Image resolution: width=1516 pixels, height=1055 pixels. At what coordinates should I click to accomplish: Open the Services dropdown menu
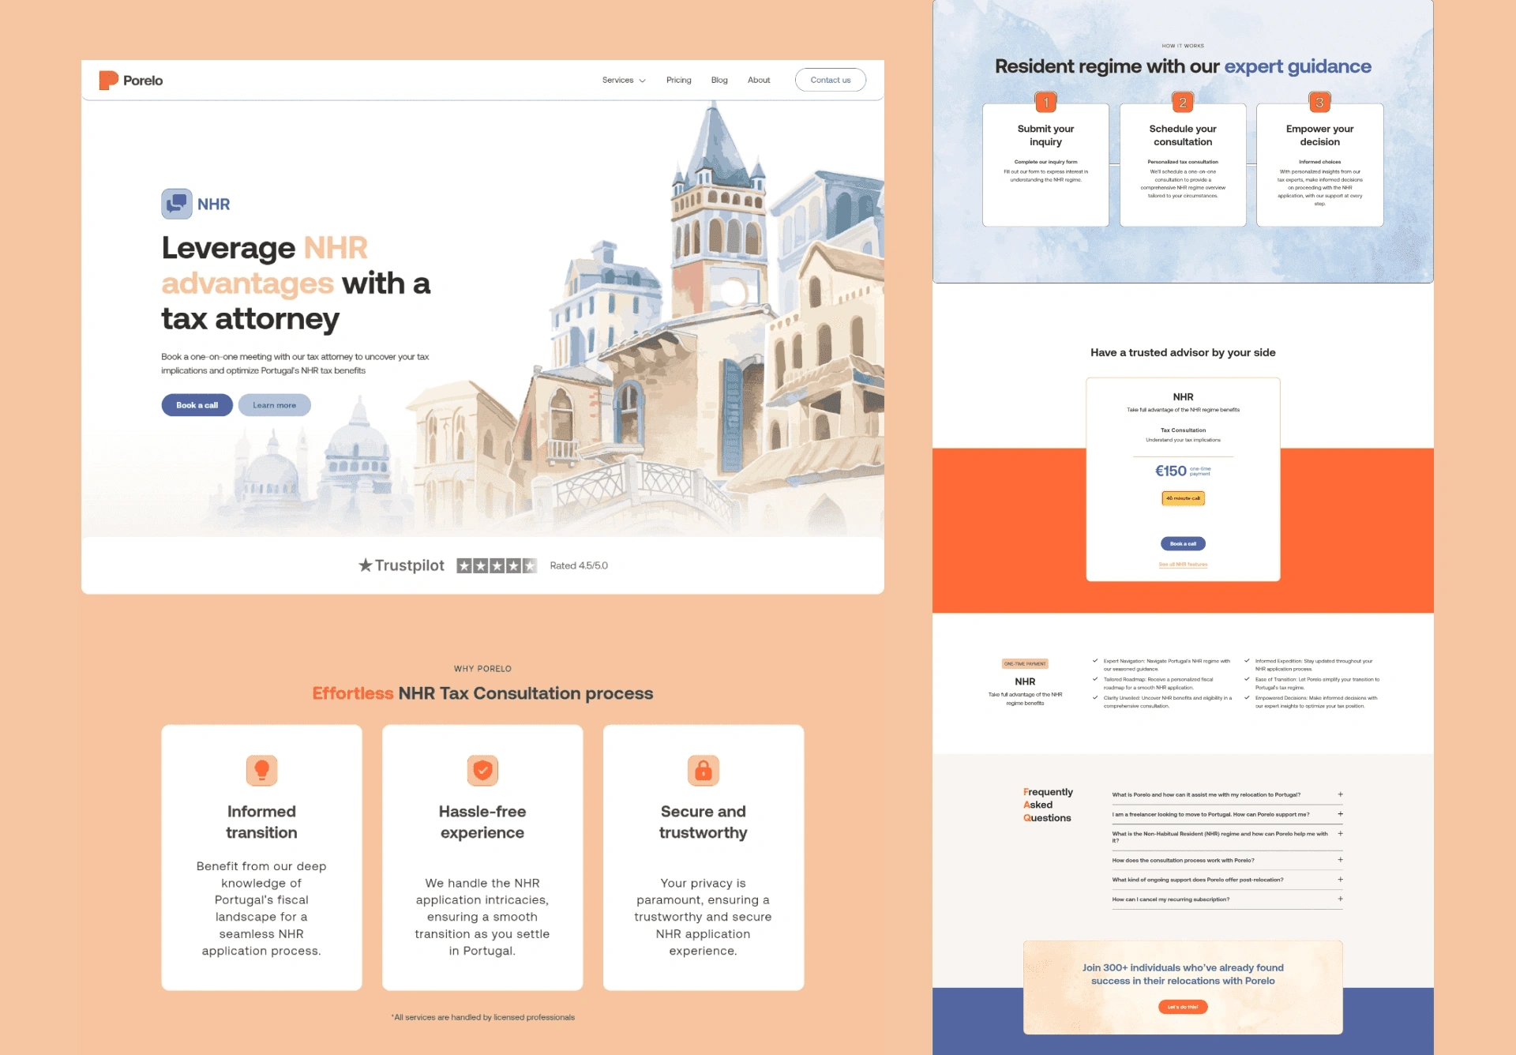click(623, 80)
